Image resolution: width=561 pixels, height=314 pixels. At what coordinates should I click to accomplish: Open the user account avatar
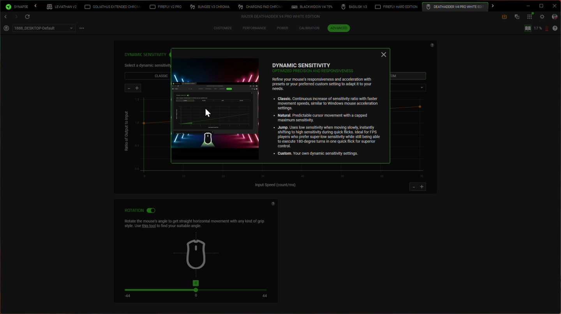tap(555, 17)
